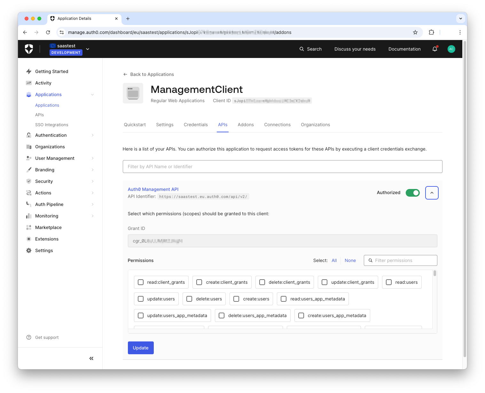Expand the User Management group
Viewport: 485px width, 393px height.
point(92,158)
